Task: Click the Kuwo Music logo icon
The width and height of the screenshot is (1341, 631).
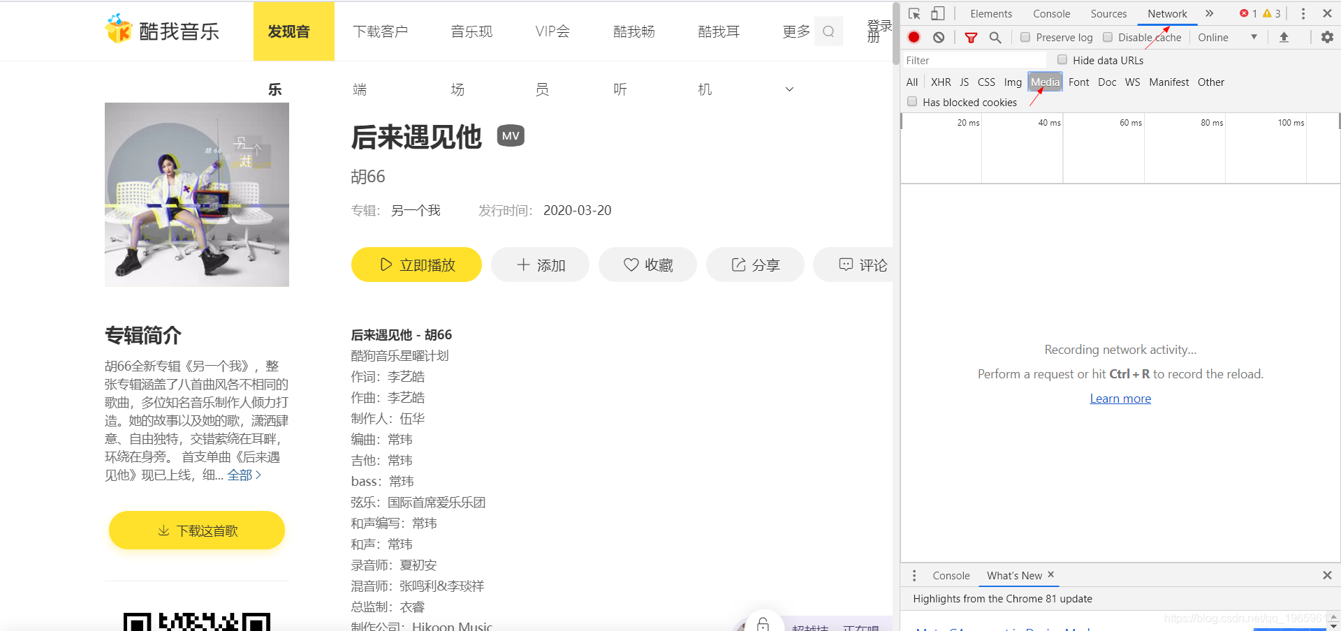Action: click(118, 29)
